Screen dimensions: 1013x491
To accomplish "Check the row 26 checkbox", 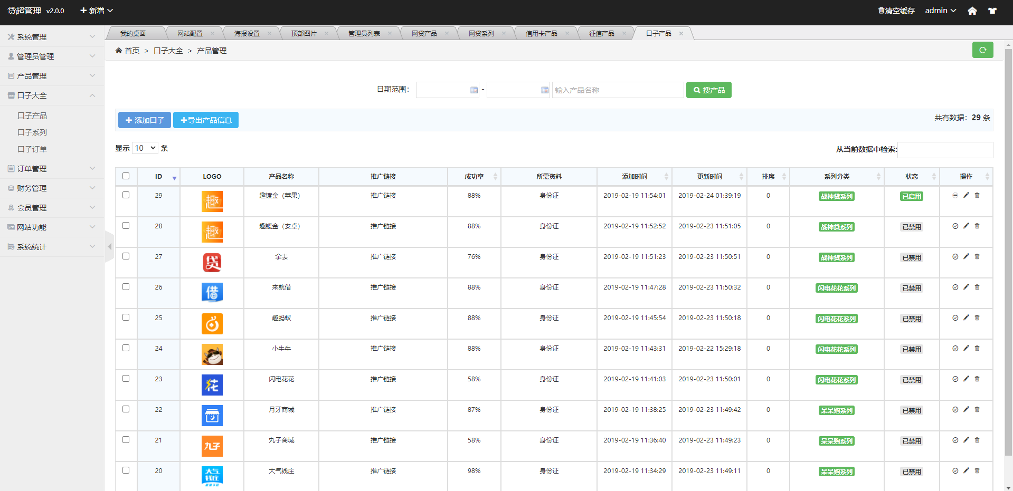I will [126, 287].
